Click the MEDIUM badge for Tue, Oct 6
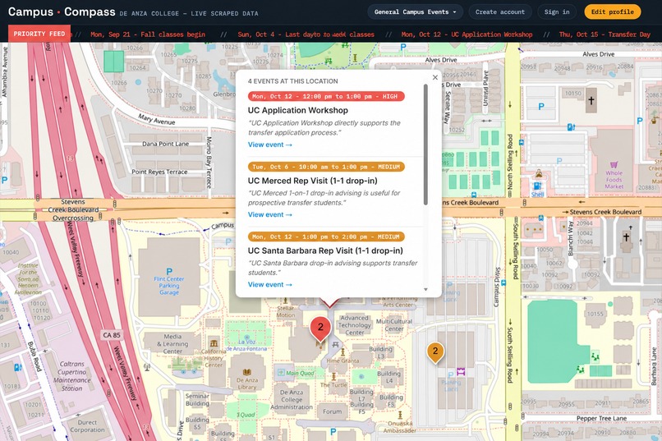 [x=326, y=167]
